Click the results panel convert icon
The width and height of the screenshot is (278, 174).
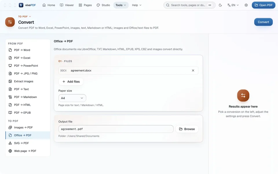coord(243,95)
